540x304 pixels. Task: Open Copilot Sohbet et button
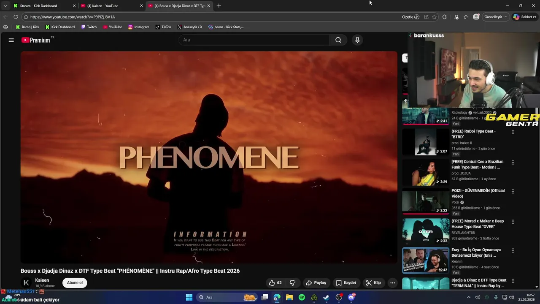pos(524,17)
